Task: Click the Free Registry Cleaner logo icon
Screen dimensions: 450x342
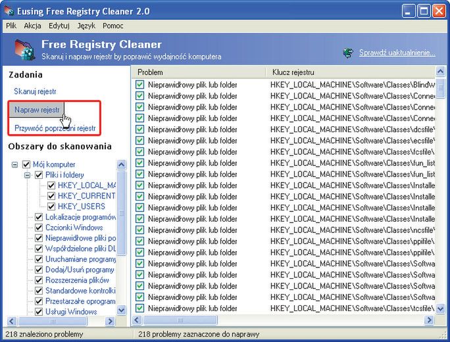Action: (25, 50)
